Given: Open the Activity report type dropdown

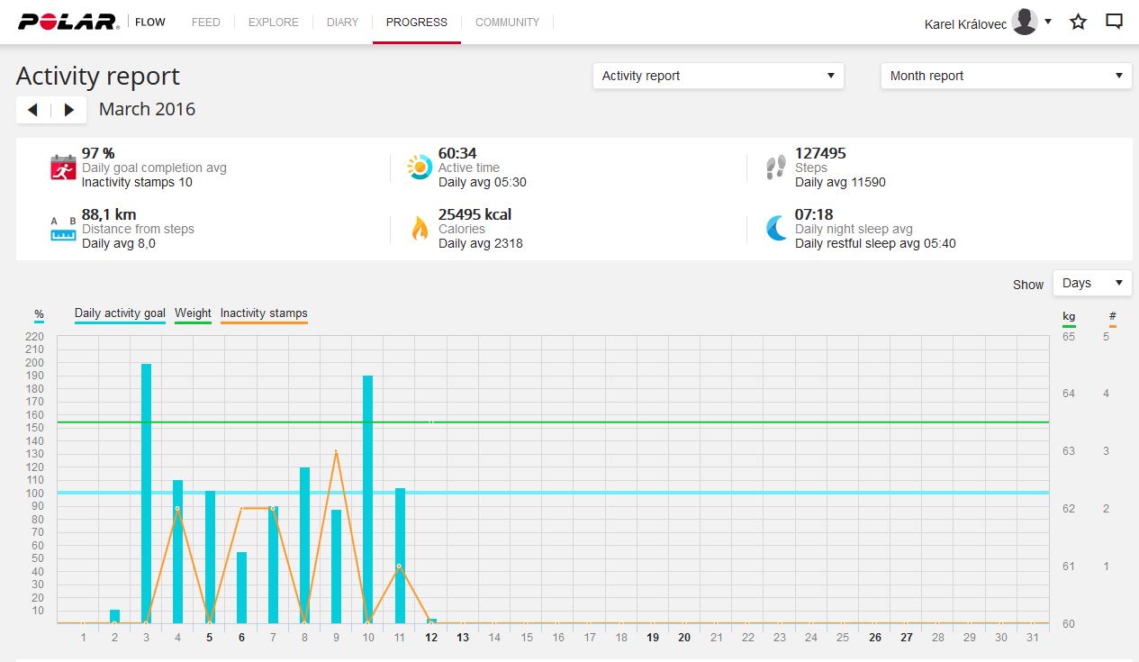Looking at the screenshot, I should pyautogui.click(x=718, y=76).
